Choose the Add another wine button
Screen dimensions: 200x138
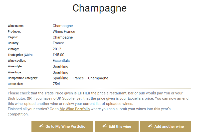click(166, 126)
